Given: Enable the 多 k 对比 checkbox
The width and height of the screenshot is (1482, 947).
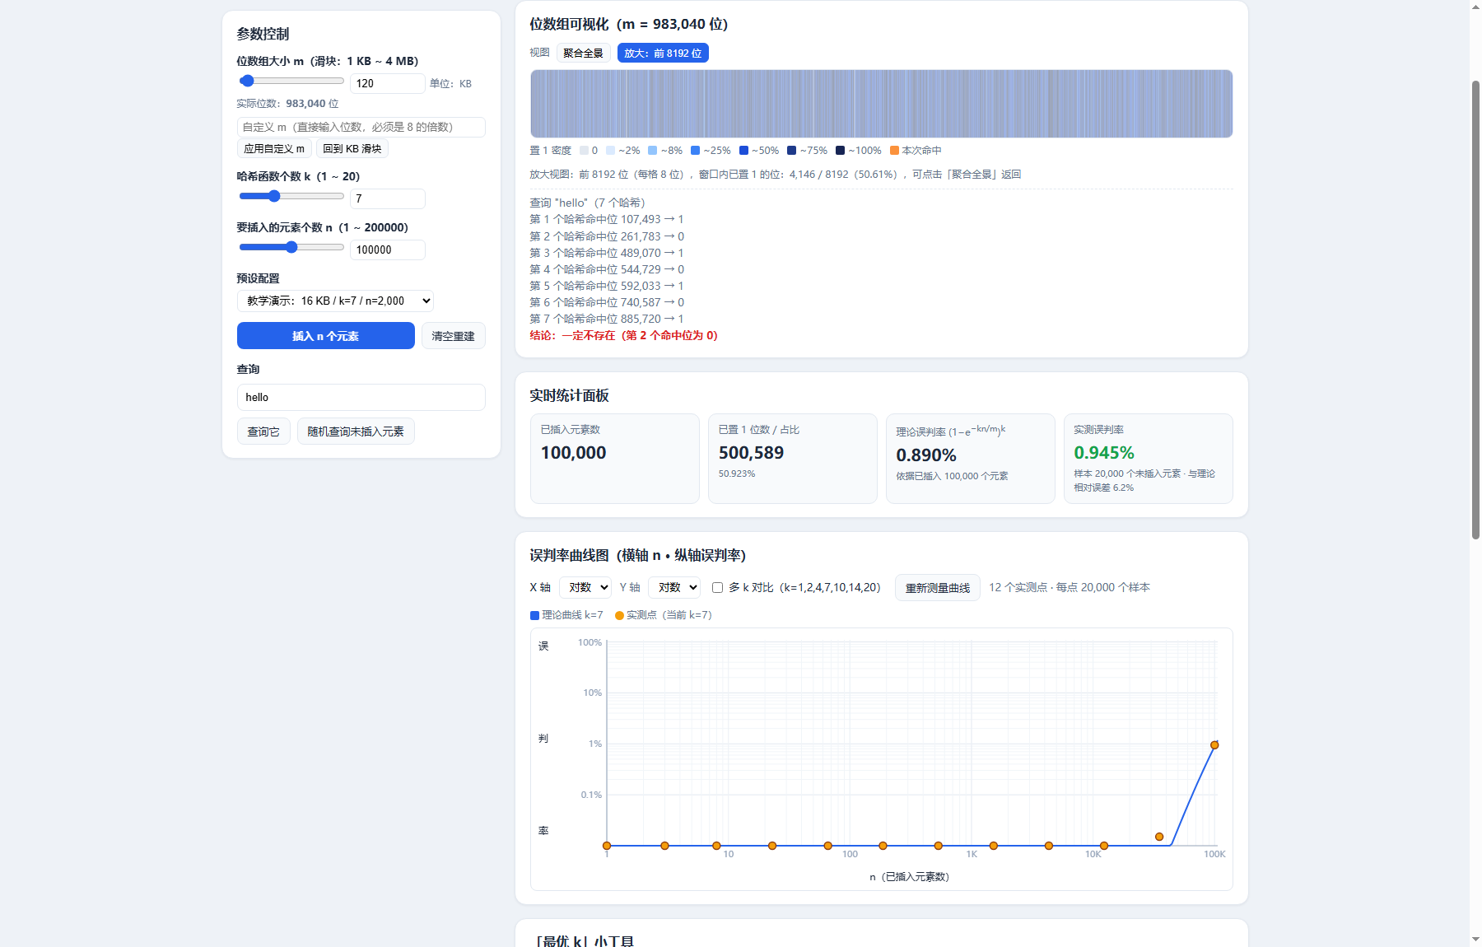Looking at the screenshot, I should 717,588.
